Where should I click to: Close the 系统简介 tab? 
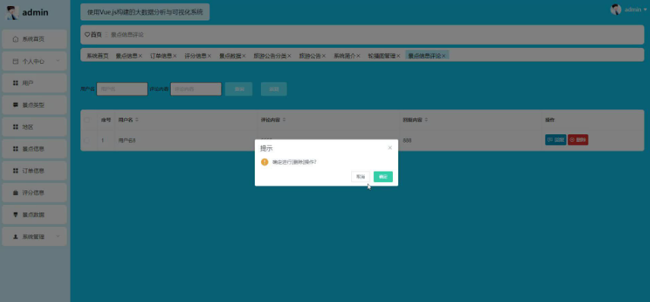tap(358, 55)
